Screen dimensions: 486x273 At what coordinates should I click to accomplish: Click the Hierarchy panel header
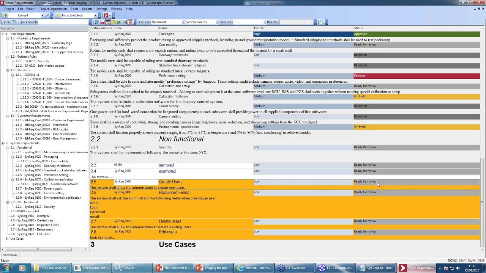click(x=44, y=28)
